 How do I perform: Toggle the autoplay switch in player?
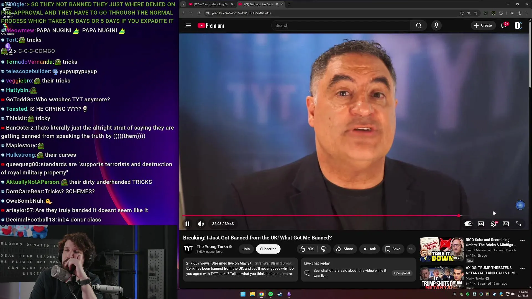(x=468, y=224)
